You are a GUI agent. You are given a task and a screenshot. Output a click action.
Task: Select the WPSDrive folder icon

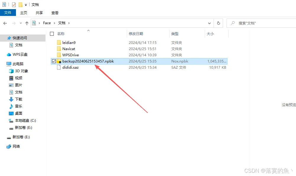59,55
